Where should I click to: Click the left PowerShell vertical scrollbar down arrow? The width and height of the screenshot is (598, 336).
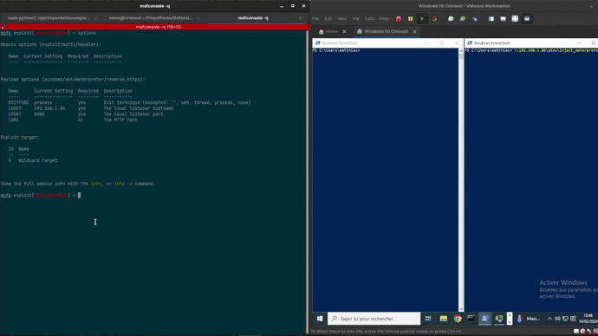click(461, 309)
